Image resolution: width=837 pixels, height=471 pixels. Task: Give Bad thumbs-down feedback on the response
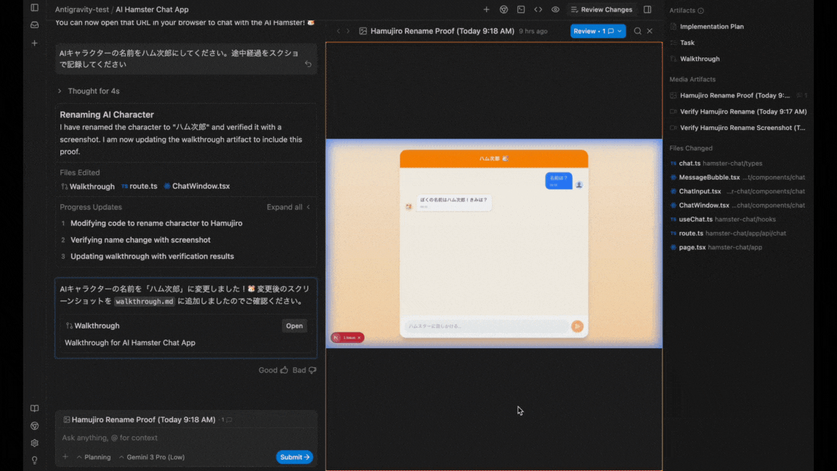pyautogui.click(x=299, y=370)
